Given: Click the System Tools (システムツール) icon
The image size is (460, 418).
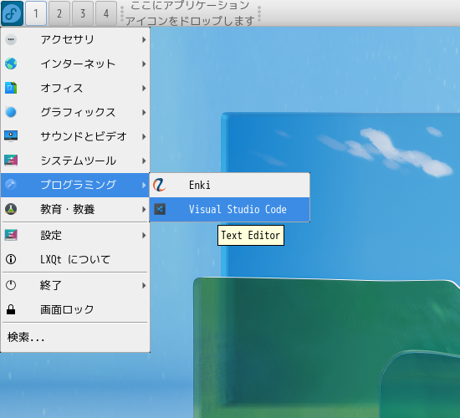Looking at the screenshot, I should point(11,161).
